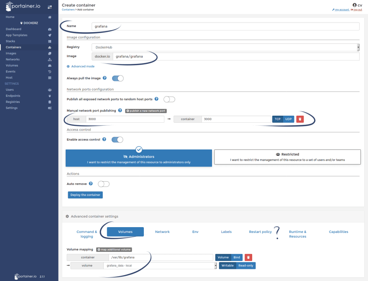Toggle sidebar with the arrows icon
This screenshot has width=368, height=281.
pyautogui.click(x=50, y=7)
